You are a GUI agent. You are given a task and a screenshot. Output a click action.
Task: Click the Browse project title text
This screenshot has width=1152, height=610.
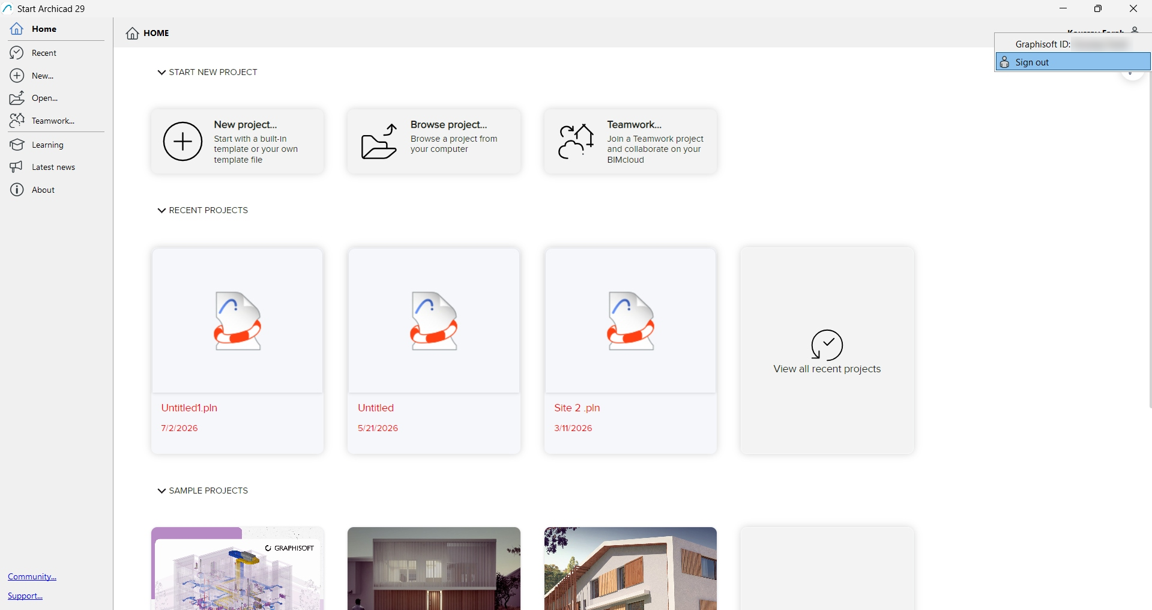point(449,124)
